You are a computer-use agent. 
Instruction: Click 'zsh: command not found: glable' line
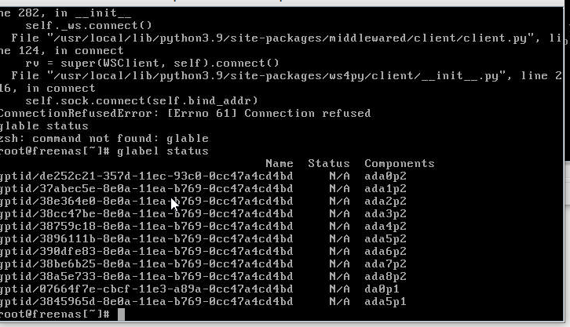pyautogui.click(x=104, y=138)
